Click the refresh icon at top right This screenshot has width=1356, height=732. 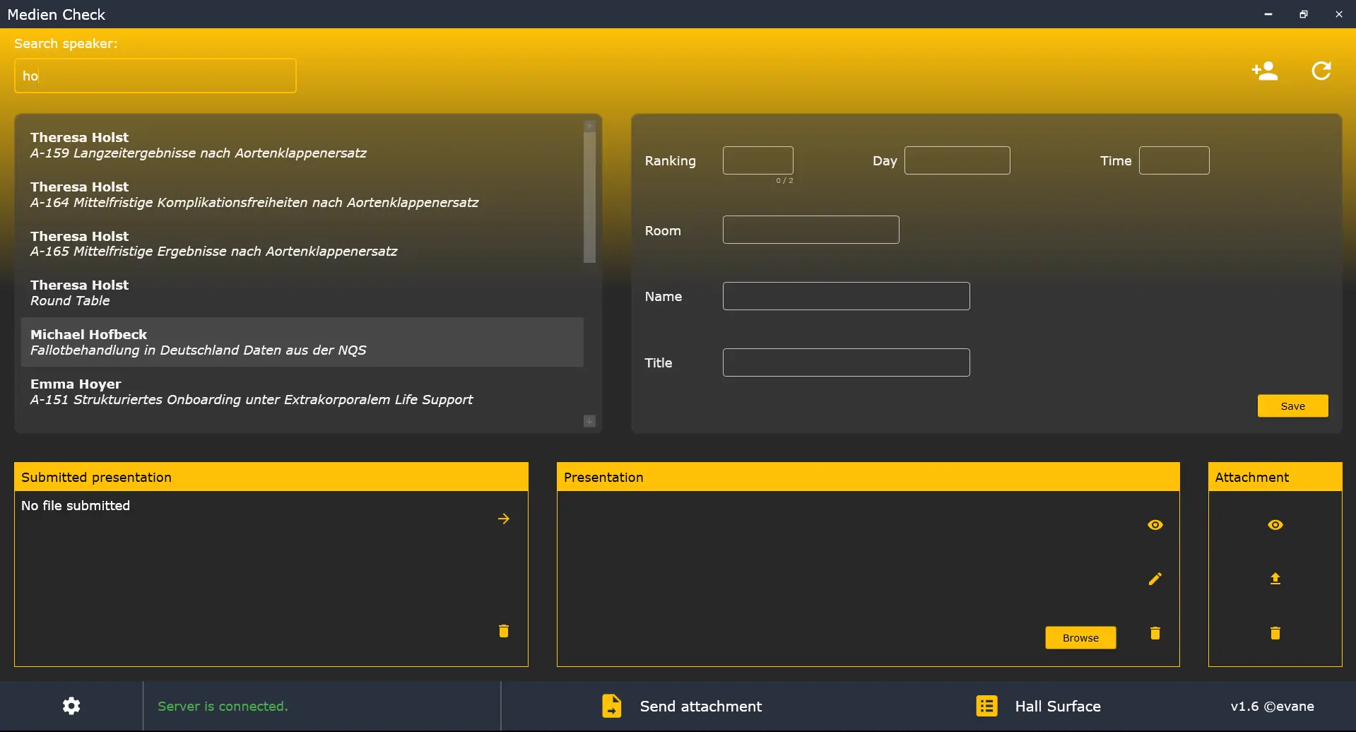click(1321, 71)
